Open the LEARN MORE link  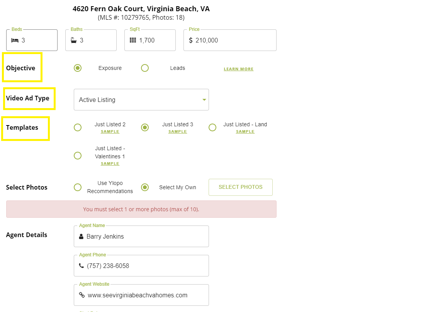coord(238,69)
